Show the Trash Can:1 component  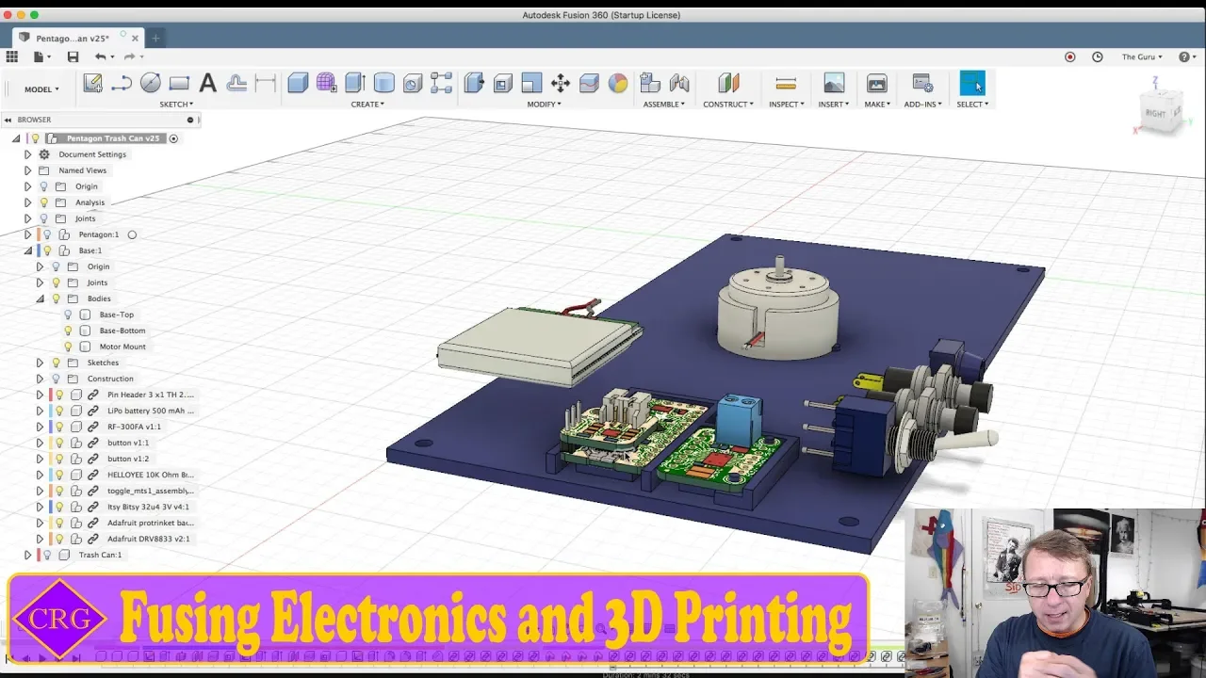pos(47,555)
